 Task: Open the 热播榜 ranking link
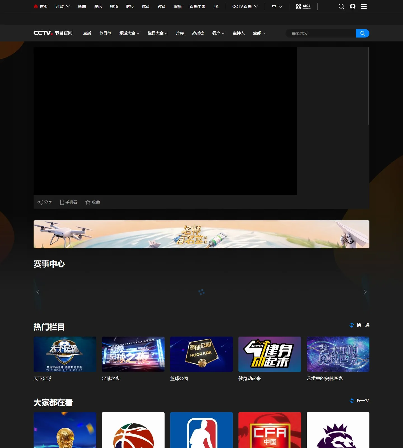point(198,33)
